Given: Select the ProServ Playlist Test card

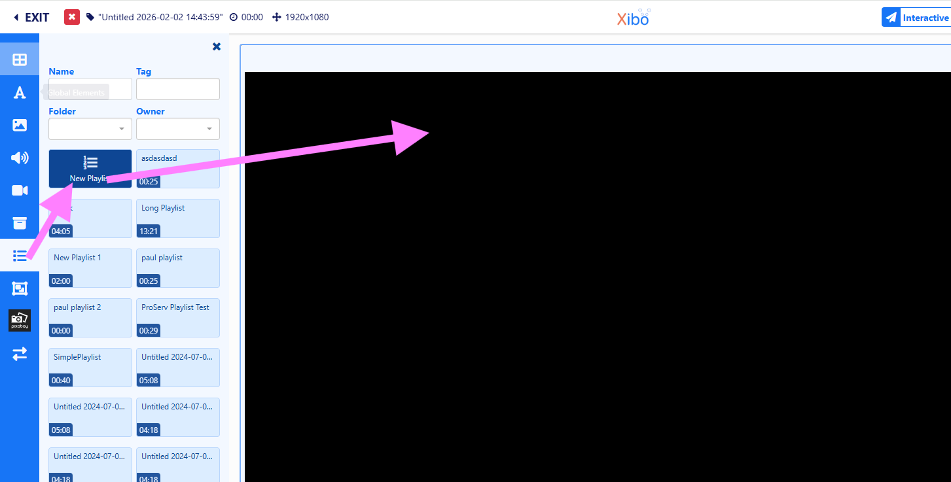Looking at the screenshot, I should (178, 318).
